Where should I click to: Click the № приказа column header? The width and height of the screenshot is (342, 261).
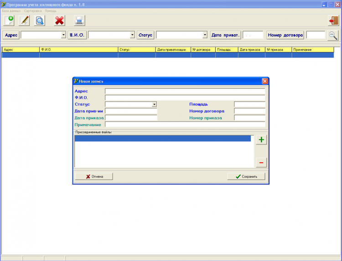279,50
